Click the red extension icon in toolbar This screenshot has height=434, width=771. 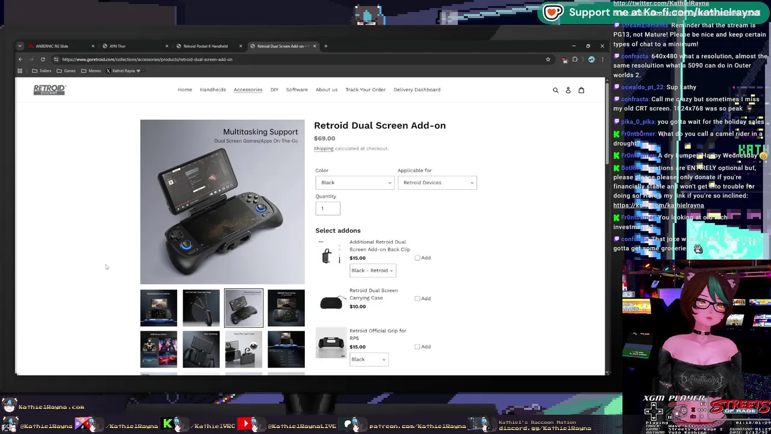[x=564, y=59]
